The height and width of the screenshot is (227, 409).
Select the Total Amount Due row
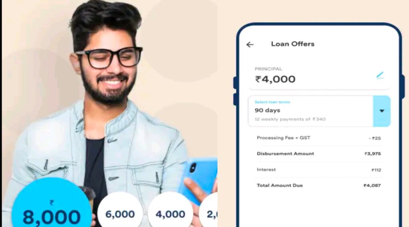click(x=319, y=186)
